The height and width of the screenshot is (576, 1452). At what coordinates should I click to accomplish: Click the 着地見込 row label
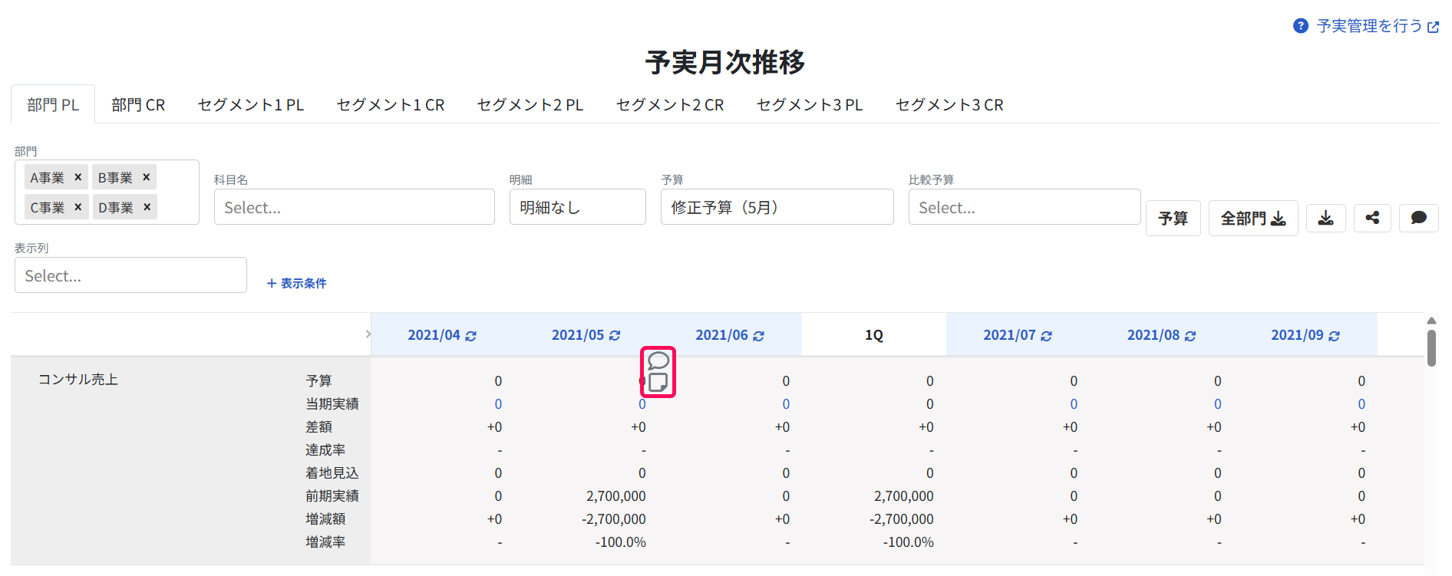click(x=332, y=473)
